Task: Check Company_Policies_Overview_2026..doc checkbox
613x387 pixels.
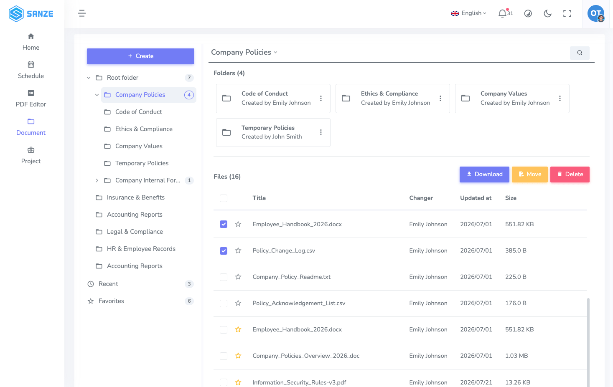Action: click(x=224, y=356)
